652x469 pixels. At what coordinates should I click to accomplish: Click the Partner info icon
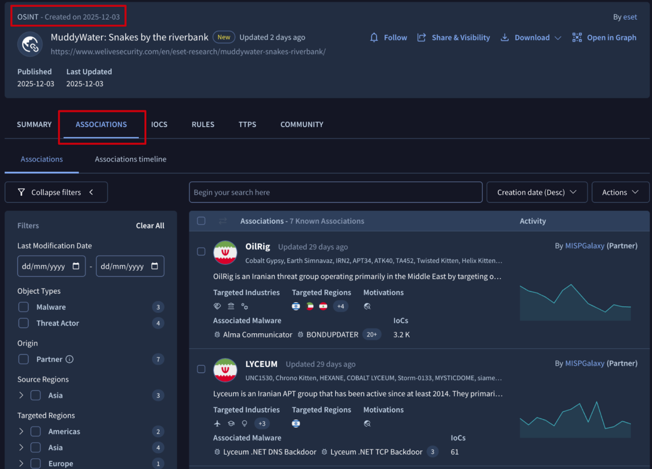pyautogui.click(x=70, y=359)
